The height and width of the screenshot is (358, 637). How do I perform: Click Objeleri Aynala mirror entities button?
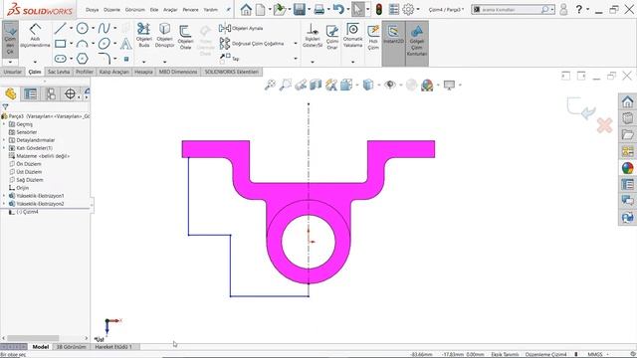(241, 29)
